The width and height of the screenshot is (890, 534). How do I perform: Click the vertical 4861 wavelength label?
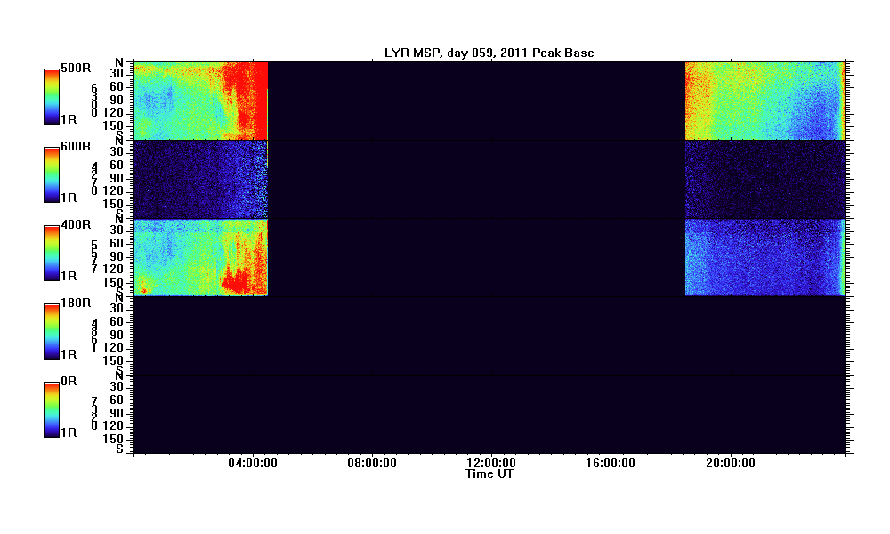pyautogui.click(x=94, y=335)
